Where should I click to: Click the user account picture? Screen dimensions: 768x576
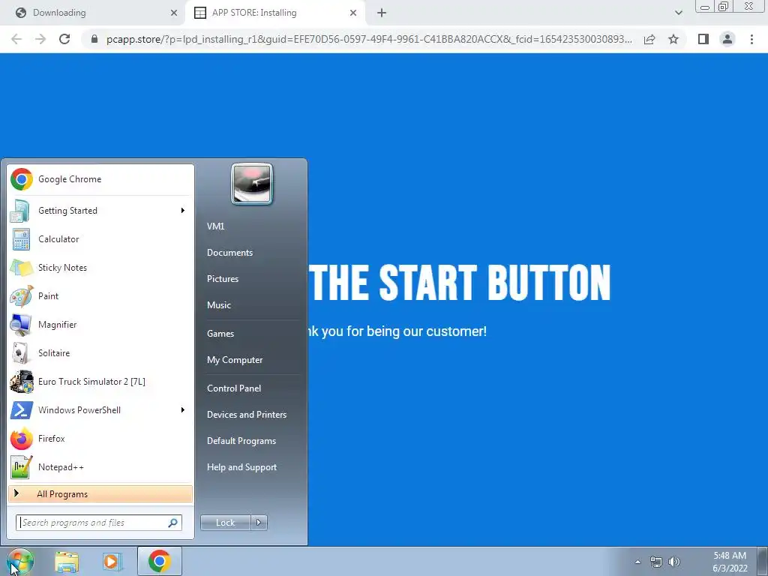click(x=252, y=184)
